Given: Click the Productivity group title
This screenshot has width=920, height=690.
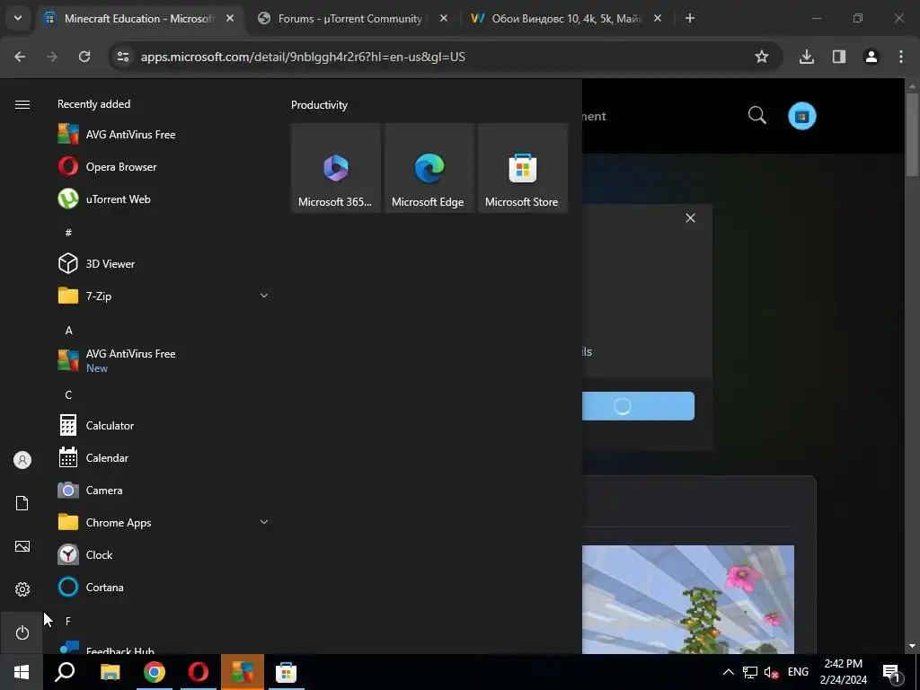Looking at the screenshot, I should 319,105.
